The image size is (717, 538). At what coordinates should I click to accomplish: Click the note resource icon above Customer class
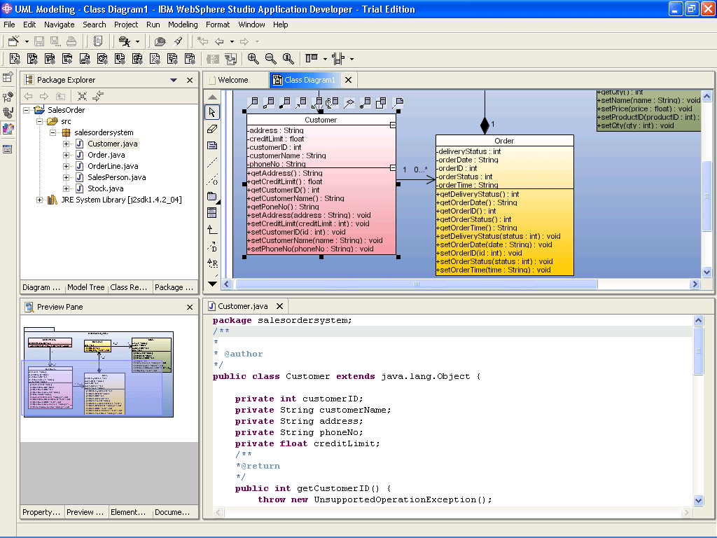(398, 102)
